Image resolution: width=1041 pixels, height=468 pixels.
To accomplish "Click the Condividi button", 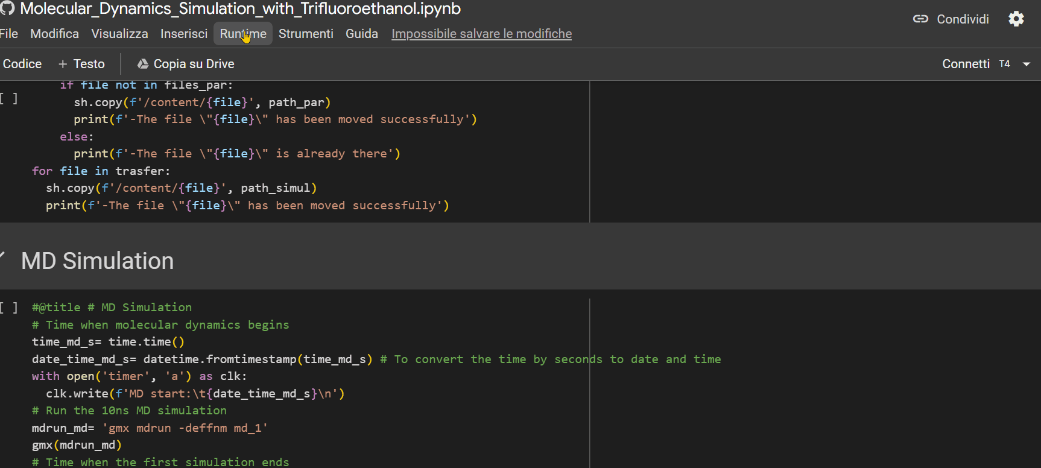I will [x=951, y=19].
